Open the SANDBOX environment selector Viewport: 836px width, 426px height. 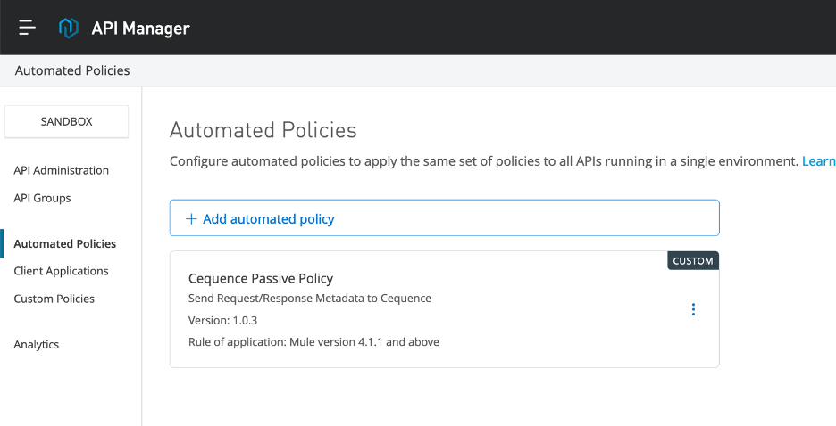pos(67,122)
